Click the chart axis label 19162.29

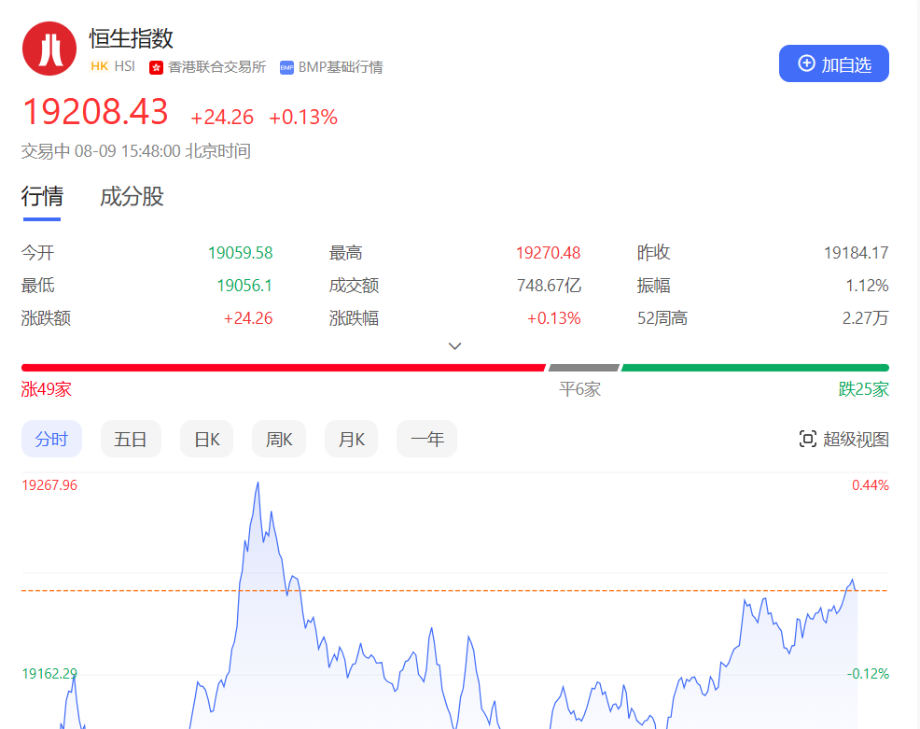(49, 673)
